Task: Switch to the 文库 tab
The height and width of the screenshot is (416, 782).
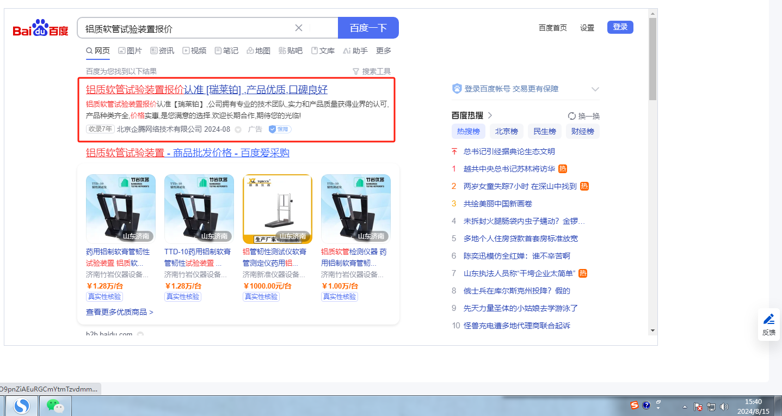Action: pos(323,51)
